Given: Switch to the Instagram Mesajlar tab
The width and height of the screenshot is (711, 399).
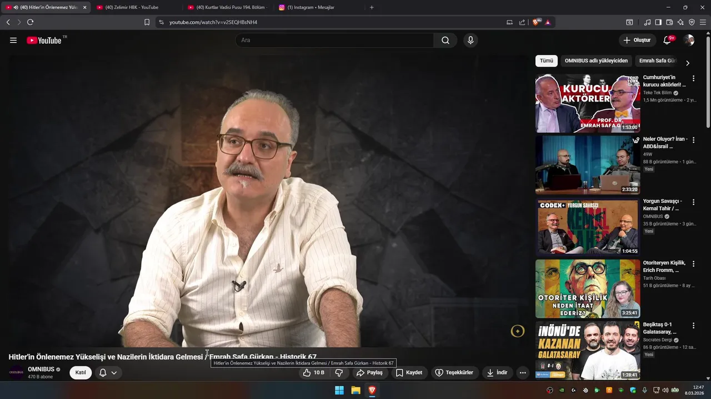Looking at the screenshot, I should tap(318, 7).
